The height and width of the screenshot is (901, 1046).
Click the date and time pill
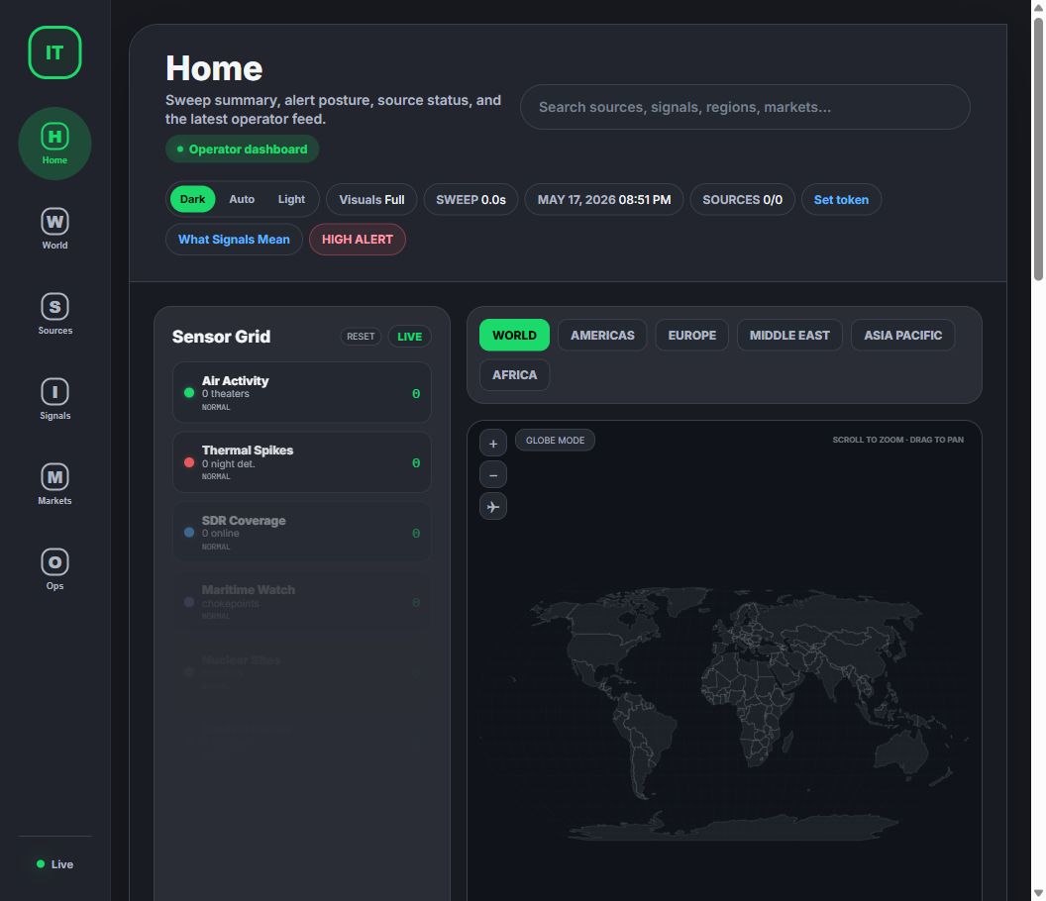603,199
